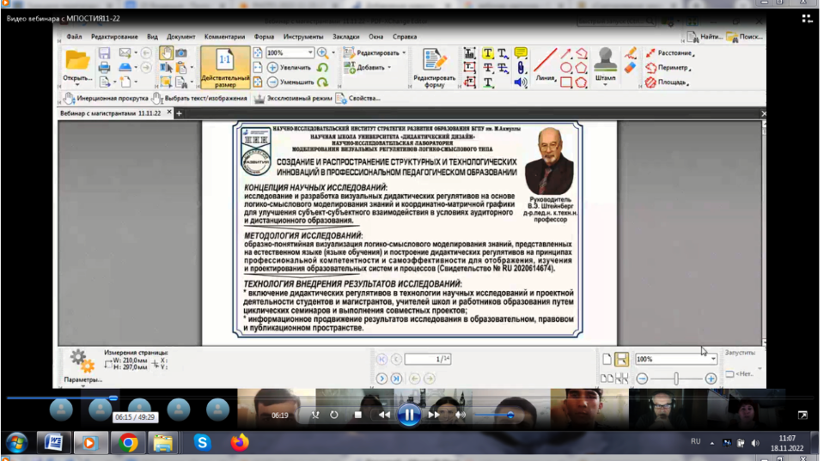The width and height of the screenshot is (824, 461).
Task: Select the yellow sticky note comment tool
Action: (521, 53)
